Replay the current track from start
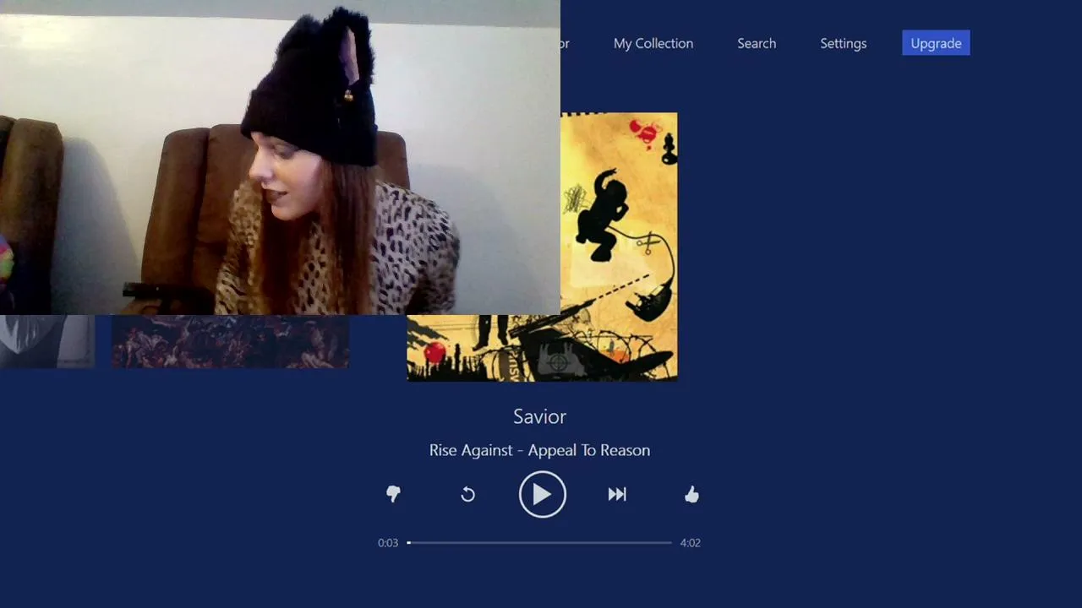1082x608 pixels. click(467, 495)
